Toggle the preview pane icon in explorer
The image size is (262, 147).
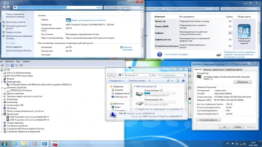click(x=177, y=81)
